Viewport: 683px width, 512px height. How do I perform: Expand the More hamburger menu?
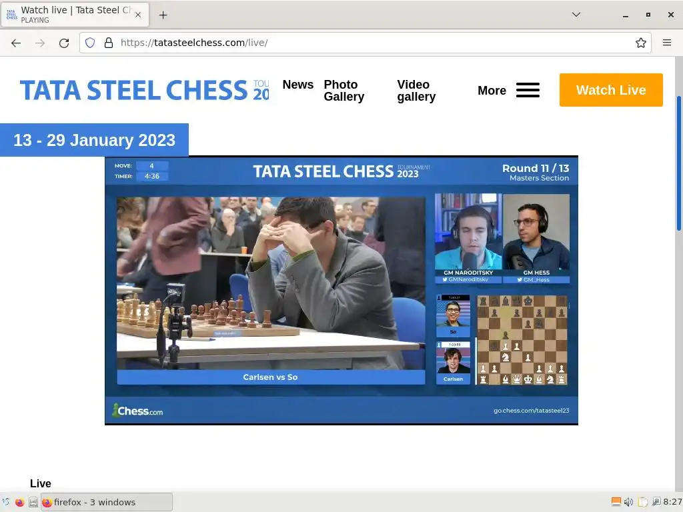tap(508, 90)
